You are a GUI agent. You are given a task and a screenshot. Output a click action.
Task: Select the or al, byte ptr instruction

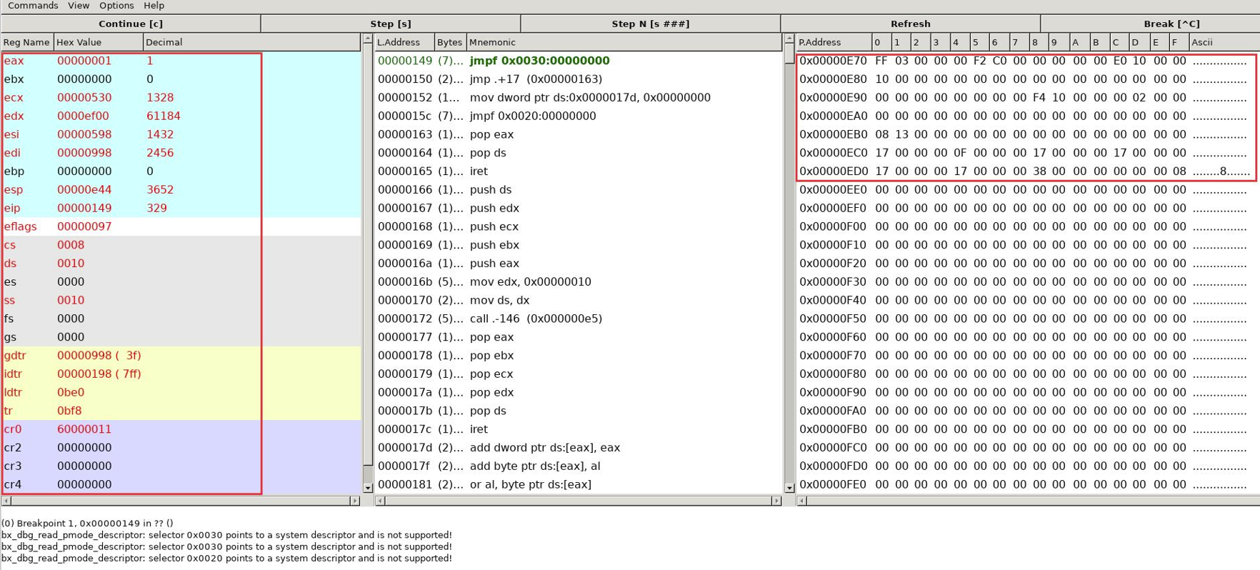pos(578,485)
